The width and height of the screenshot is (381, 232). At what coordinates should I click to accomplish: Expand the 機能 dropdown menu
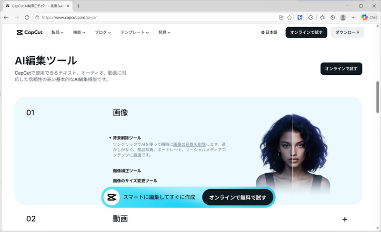click(79, 32)
